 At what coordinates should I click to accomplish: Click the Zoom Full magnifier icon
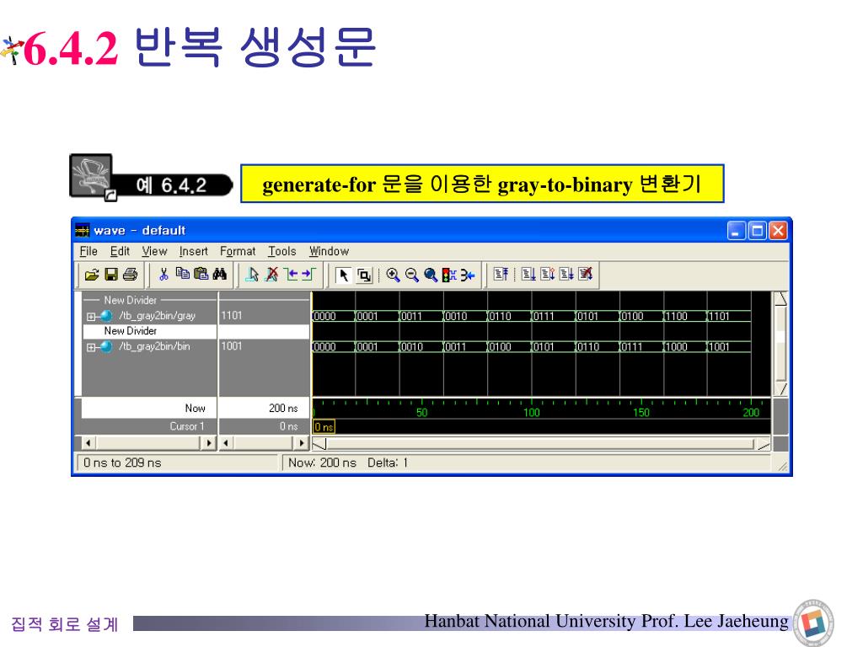(x=431, y=275)
